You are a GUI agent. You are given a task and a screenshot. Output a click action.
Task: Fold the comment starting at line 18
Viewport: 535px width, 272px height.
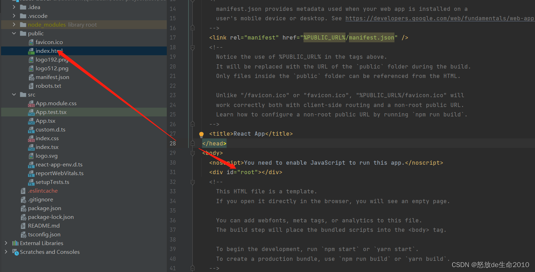point(192,47)
